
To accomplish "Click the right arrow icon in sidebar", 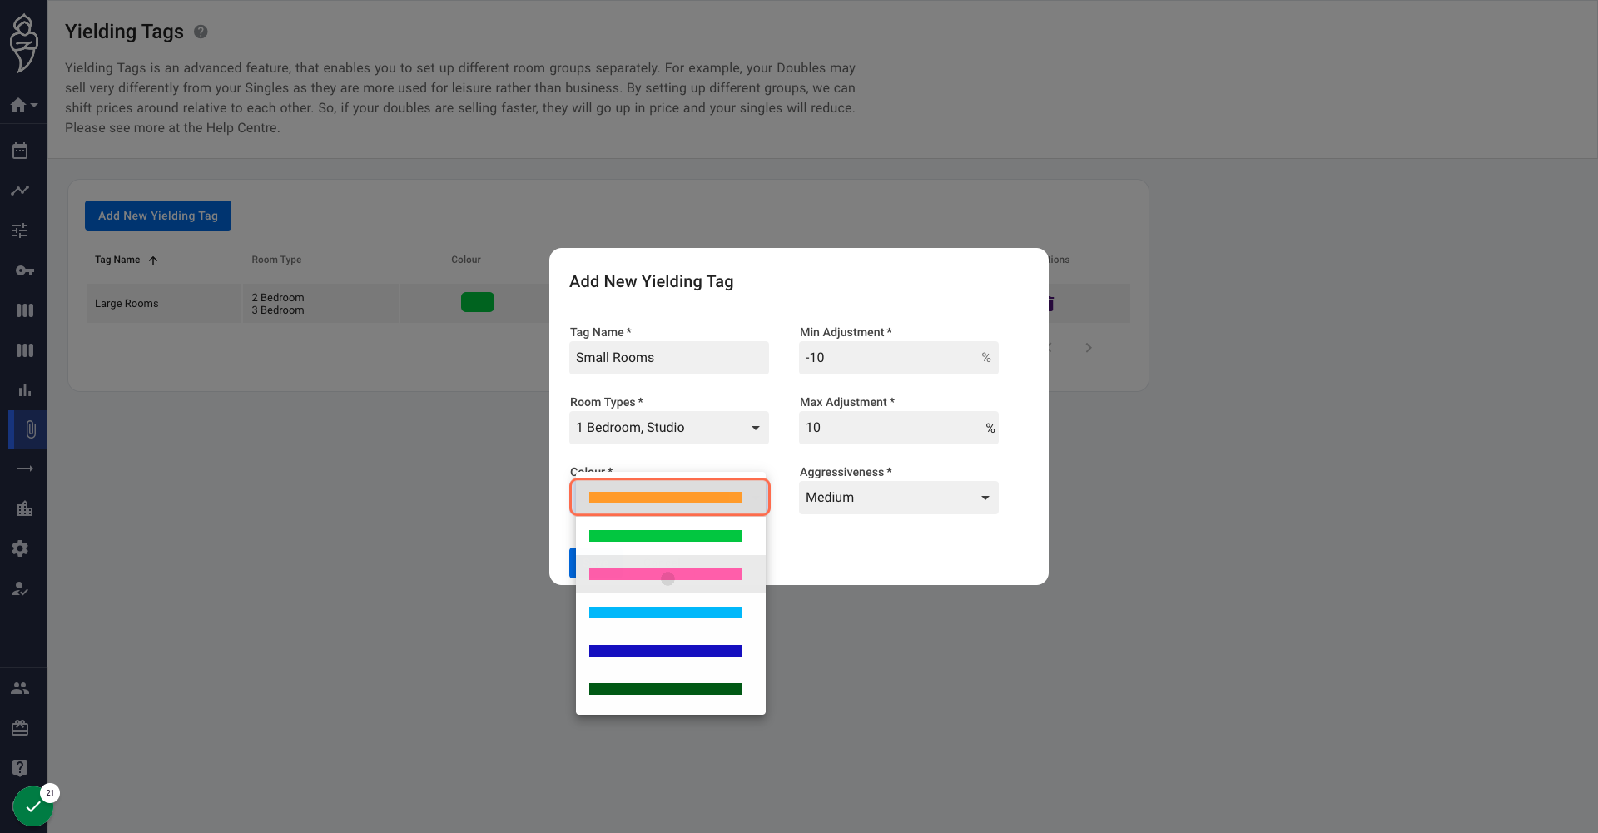I will coord(25,469).
